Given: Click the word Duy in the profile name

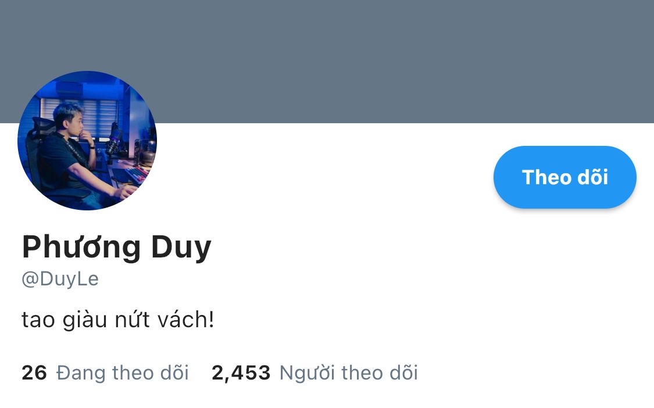Looking at the screenshot, I should tap(181, 248).
